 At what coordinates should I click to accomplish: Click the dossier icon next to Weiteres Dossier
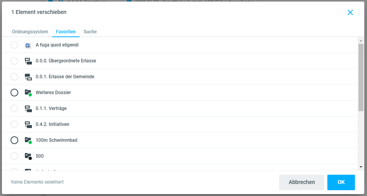click(28, 93)
